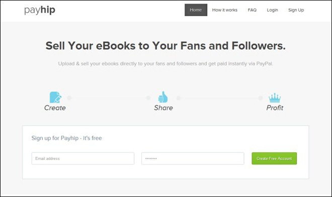Go to the FAQ menu item

tap(252, 10)
